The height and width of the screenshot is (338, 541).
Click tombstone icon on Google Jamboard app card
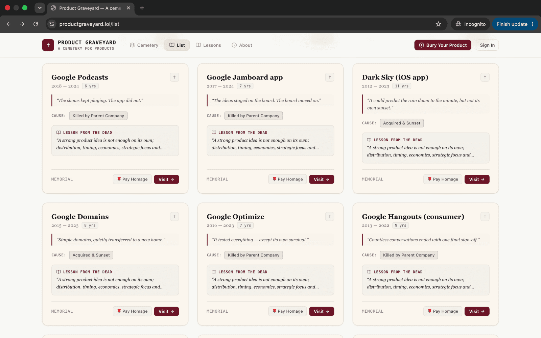330,77
